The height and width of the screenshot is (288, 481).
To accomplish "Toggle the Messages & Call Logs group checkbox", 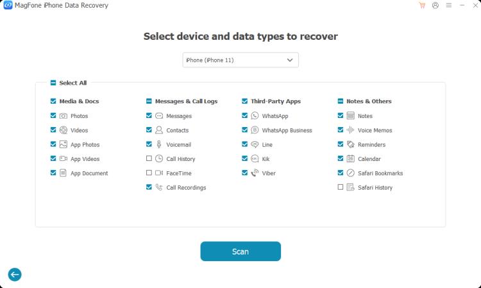I will (x=149, y=101).
